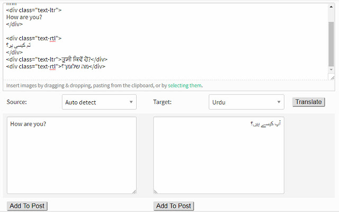Click the Hebrew text-rtl div line

tap(56, 66)
